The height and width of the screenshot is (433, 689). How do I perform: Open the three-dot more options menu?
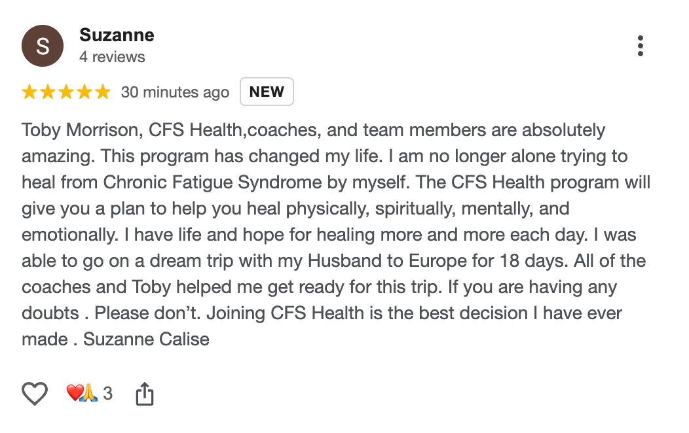point(640,46)
